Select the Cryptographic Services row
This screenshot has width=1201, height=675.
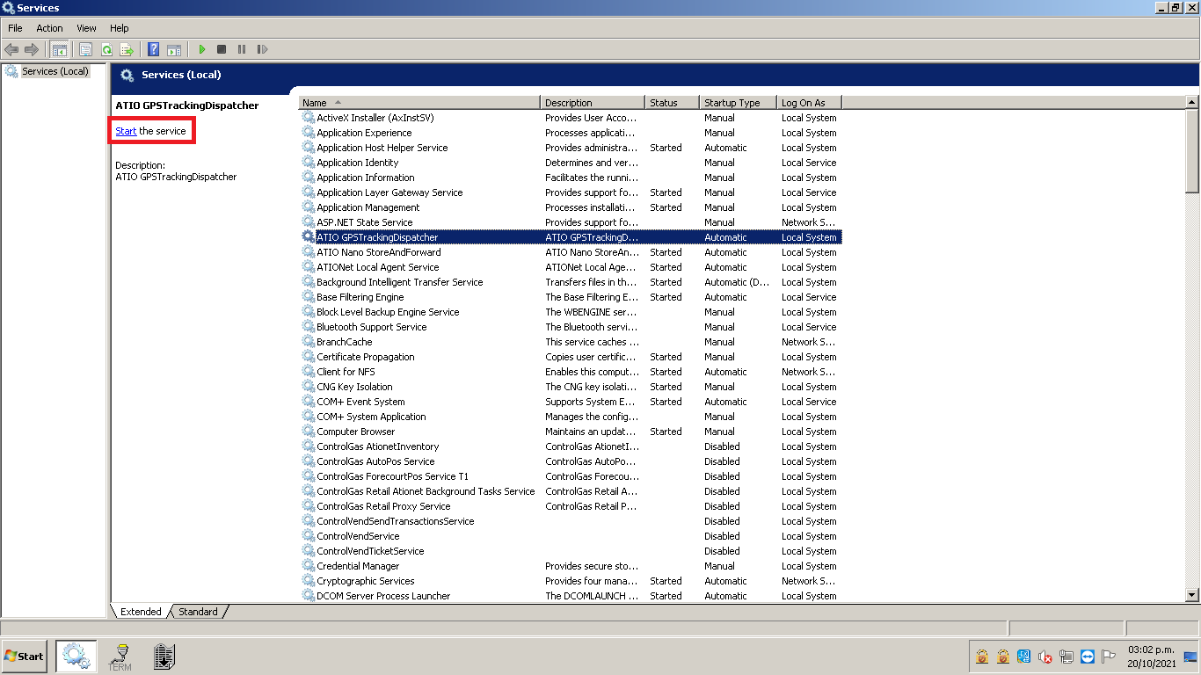pos(571,581)
